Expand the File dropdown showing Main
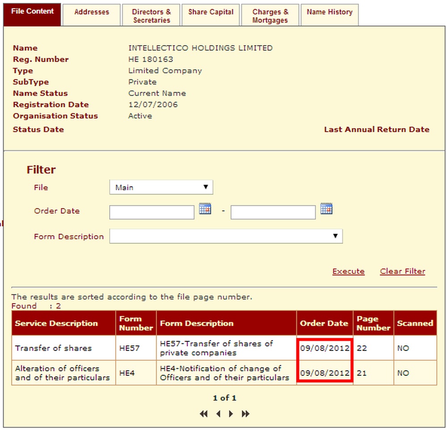 (161, 187)
